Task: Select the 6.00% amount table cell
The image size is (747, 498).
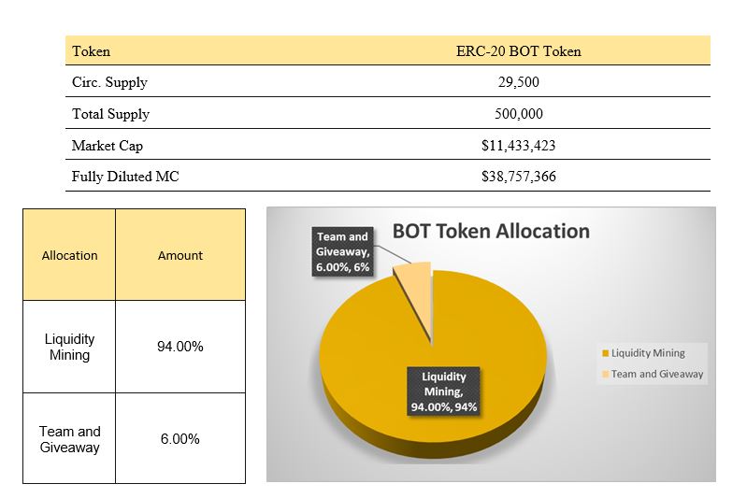Action: (x=180, y=438)
